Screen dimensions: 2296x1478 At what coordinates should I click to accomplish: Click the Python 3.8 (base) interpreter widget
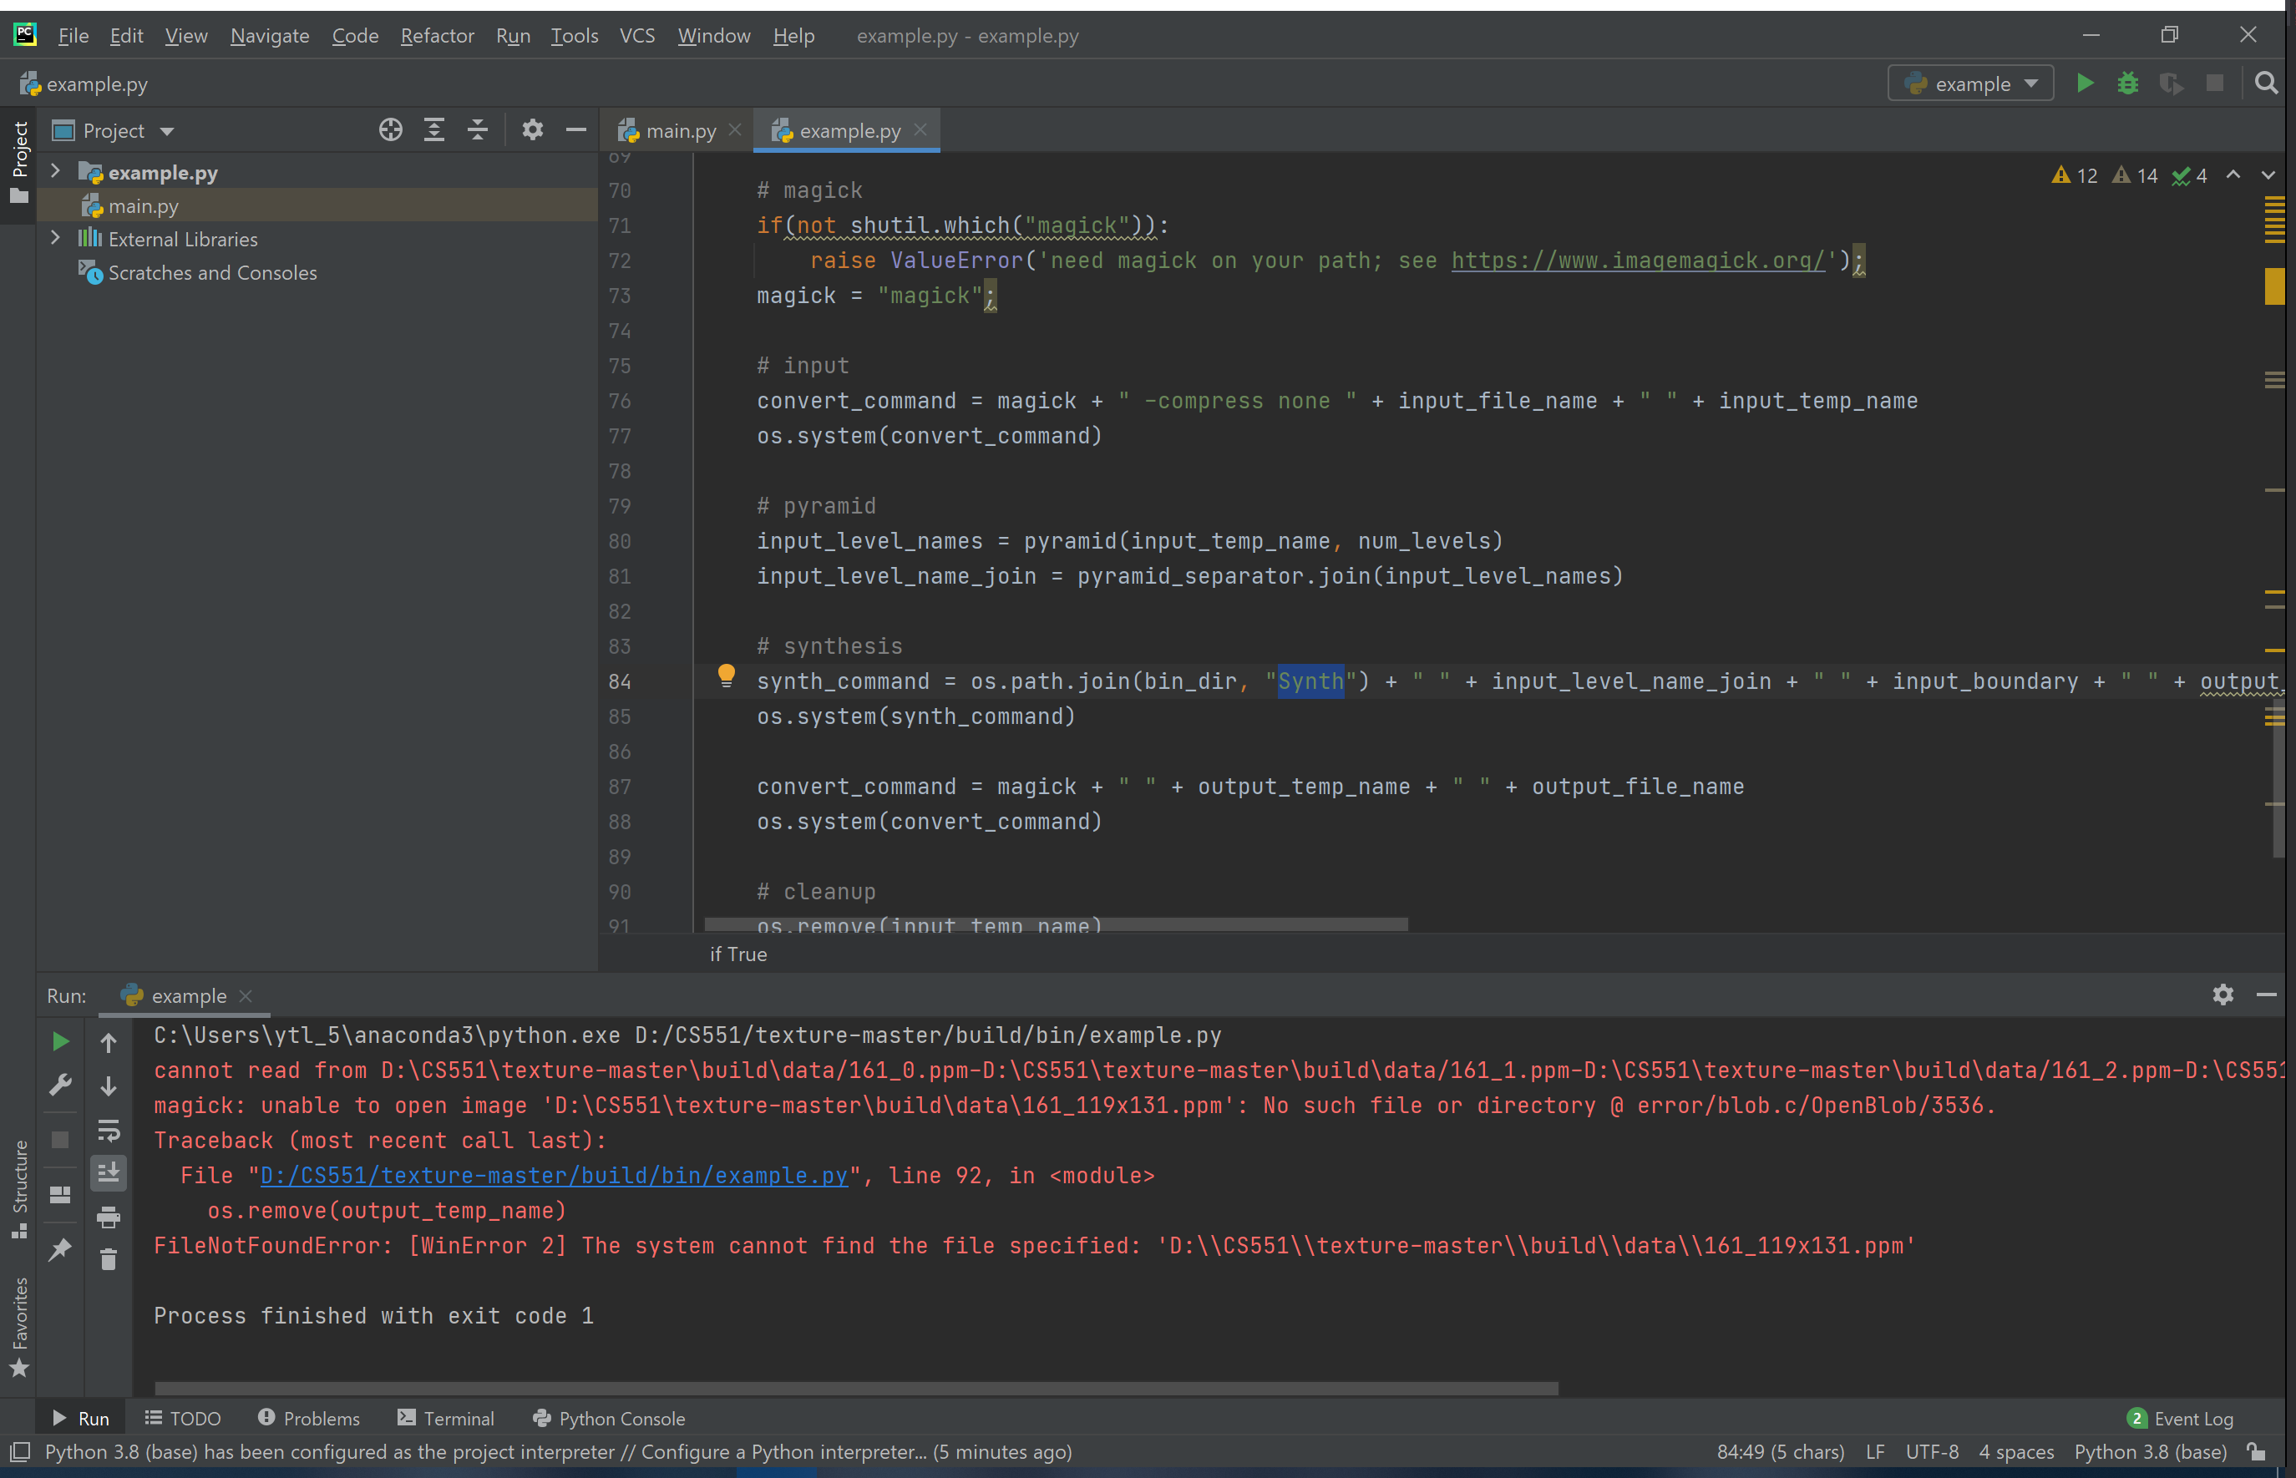pos(2150,1451)
